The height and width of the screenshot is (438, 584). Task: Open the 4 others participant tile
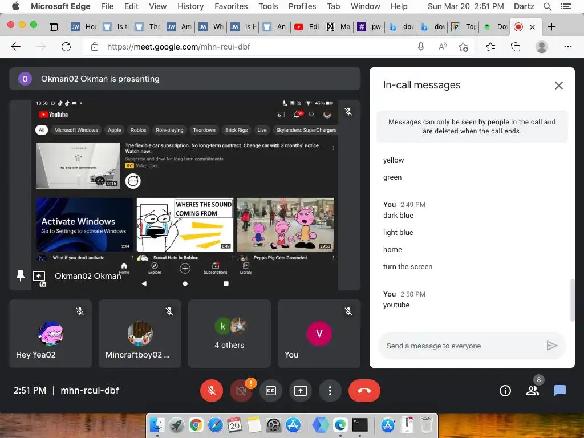(229, 333)
